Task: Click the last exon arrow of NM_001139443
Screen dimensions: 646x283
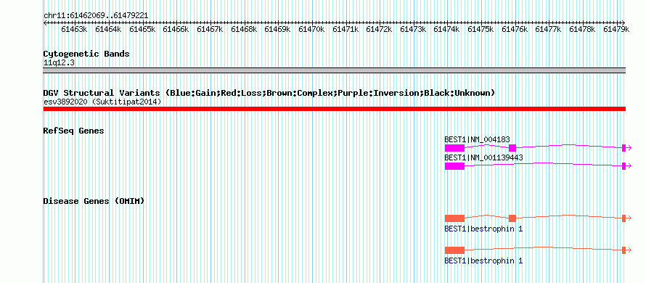Action: tap(626, 166)
